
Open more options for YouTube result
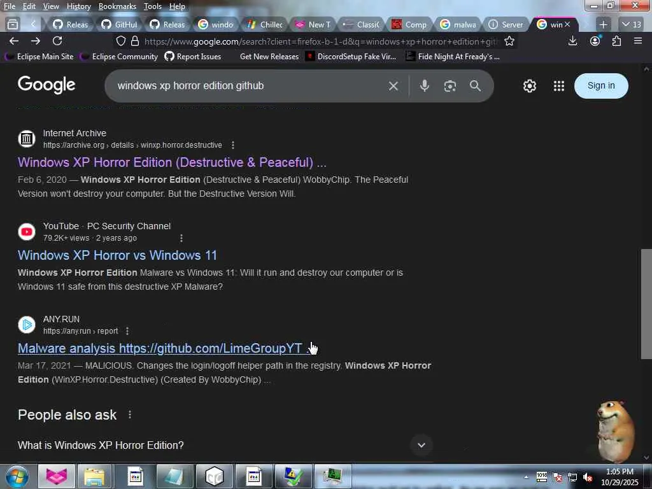pos(181,238)
